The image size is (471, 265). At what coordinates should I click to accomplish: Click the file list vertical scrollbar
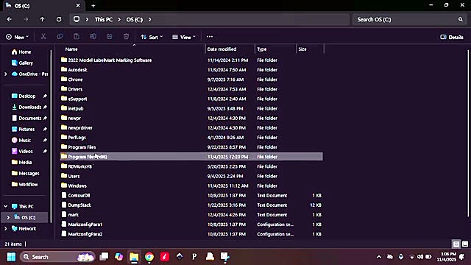coord(468,133)
